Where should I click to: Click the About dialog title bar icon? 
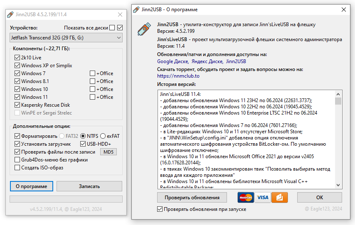[x=136, y=10]
